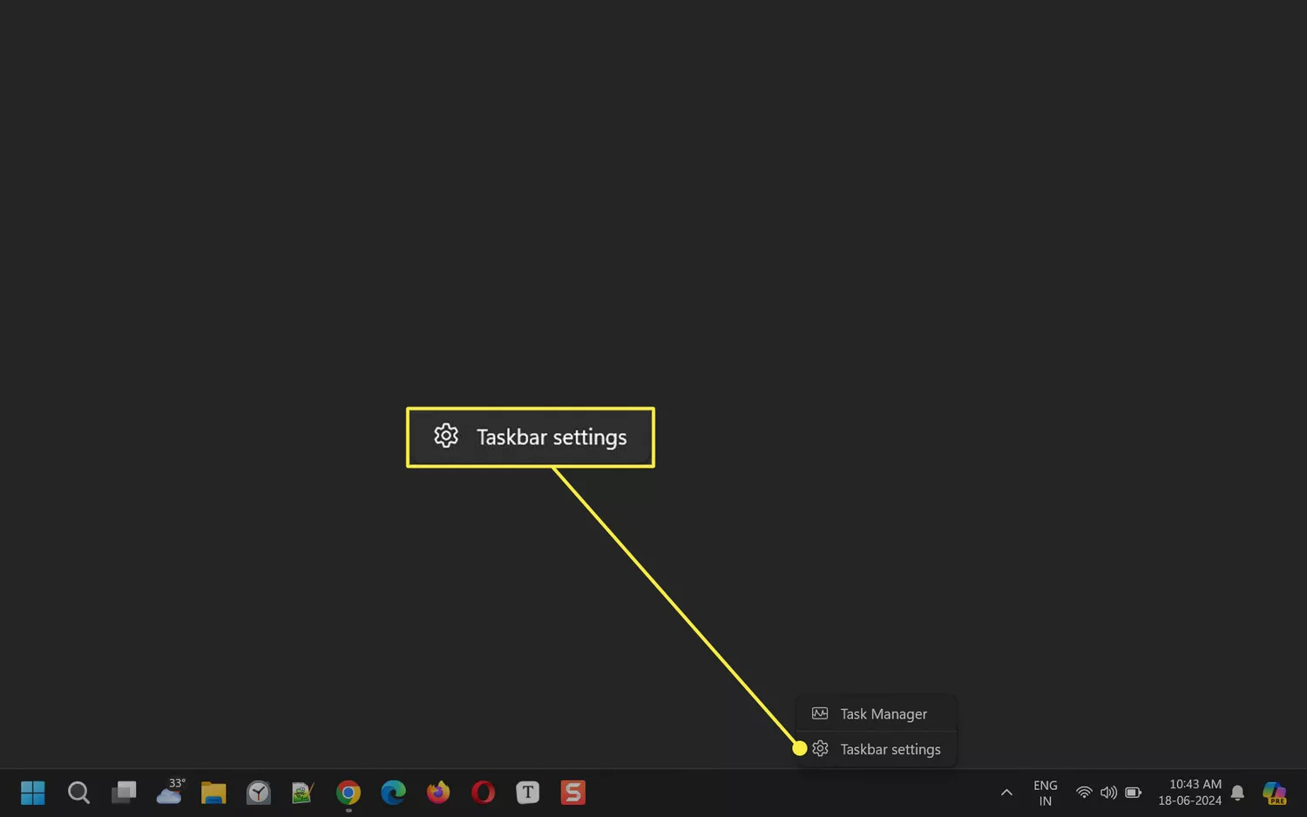Open Copilot preview icon
1307x817 pixels.
tap(1275, 793)
